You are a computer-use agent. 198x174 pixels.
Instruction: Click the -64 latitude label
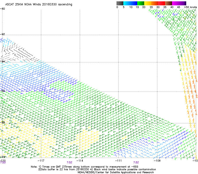coord(2,62)
